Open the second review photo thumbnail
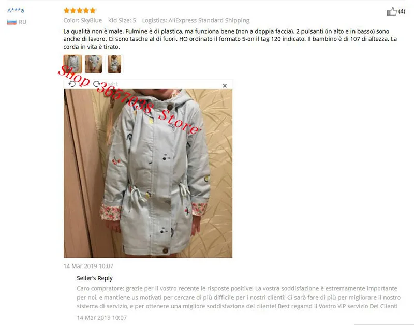414x325 pixels. [x=94, y=64]
